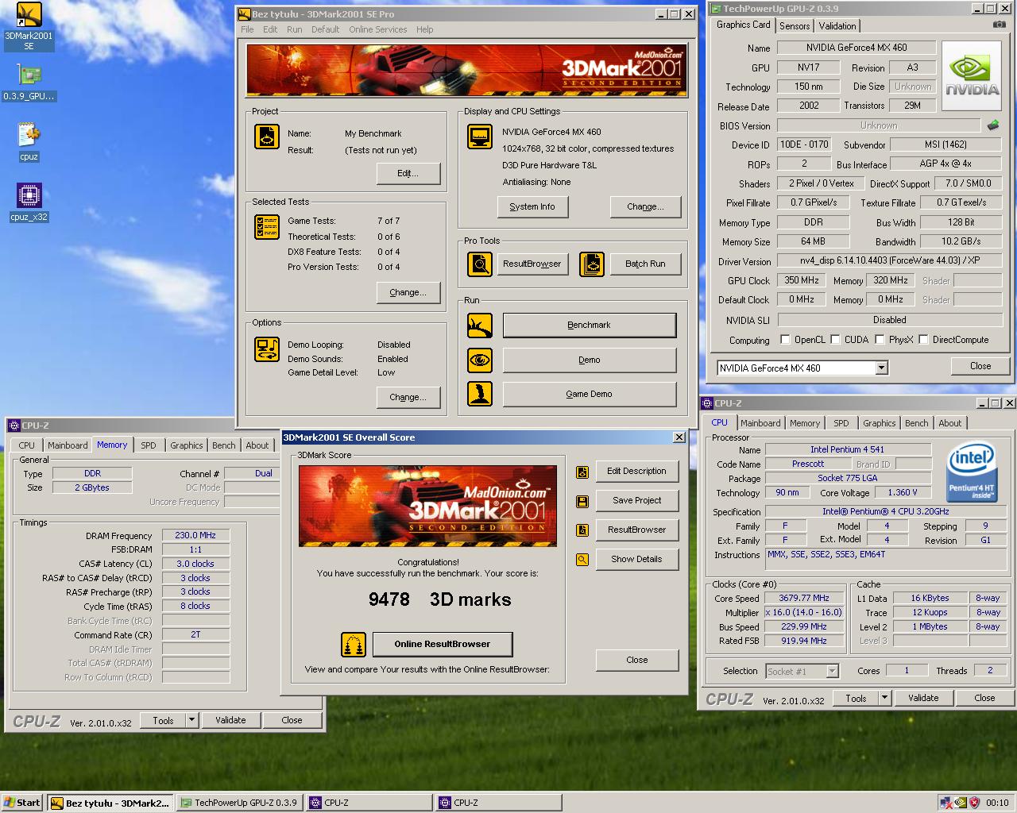
Task: Click the Core Speed 3679.77 MHz field
Action: (x=804, y=598)
